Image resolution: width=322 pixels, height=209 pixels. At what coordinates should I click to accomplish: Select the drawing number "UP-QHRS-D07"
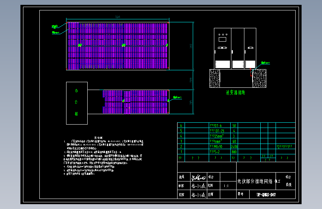pos(266,194)
